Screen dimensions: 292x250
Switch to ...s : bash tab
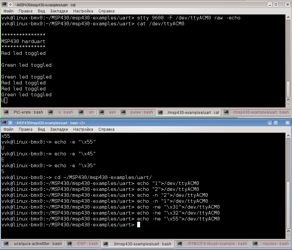60,112
